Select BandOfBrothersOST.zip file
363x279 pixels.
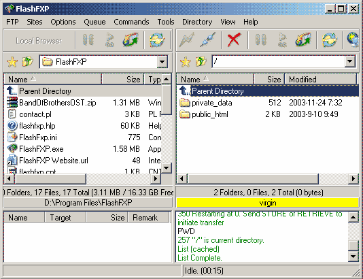(83, 103)
